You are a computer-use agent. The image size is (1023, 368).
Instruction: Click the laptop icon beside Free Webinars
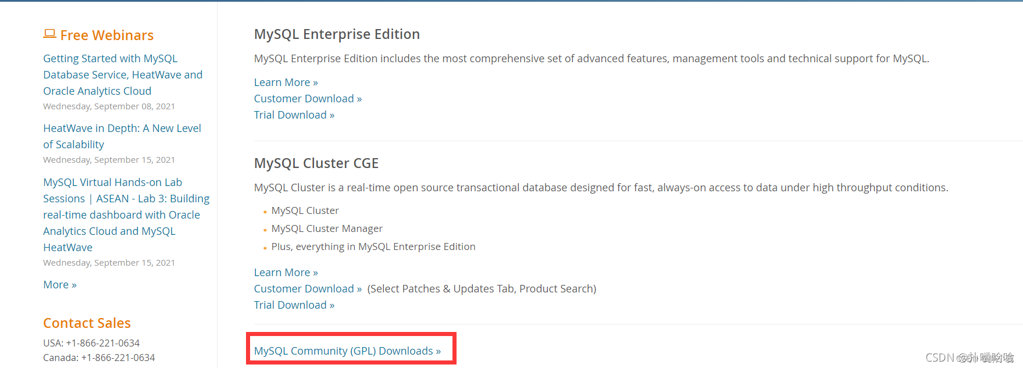tap(49, 34)
